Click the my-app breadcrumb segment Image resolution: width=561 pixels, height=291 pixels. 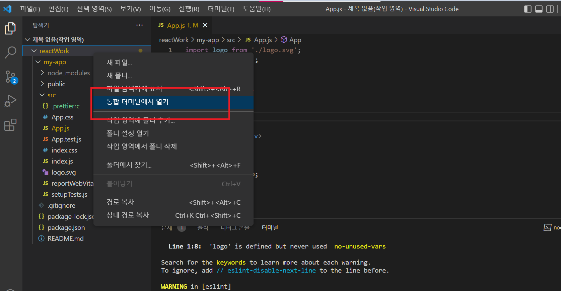(208, 40)
